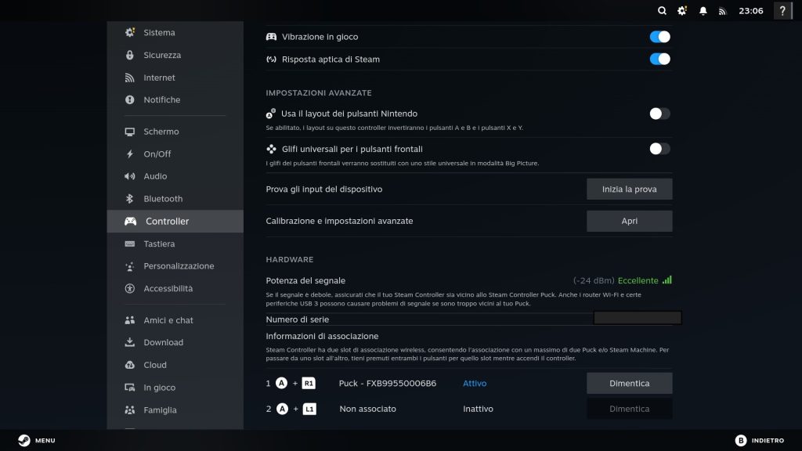The height and width of the screenshot is (451, 802).
Task: Click the Risposta aptica haptic icon
Action: (271, 60)
